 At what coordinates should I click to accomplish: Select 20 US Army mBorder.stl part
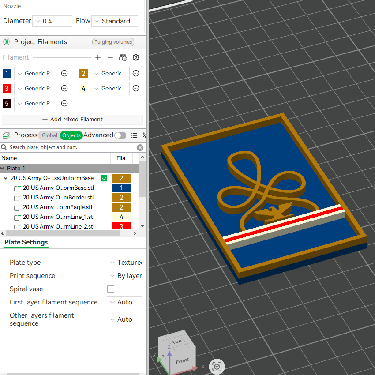pyautogui.click(x=58, y=198)
